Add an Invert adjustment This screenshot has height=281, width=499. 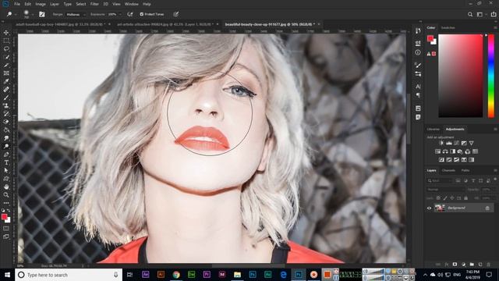tap(441, 159)
